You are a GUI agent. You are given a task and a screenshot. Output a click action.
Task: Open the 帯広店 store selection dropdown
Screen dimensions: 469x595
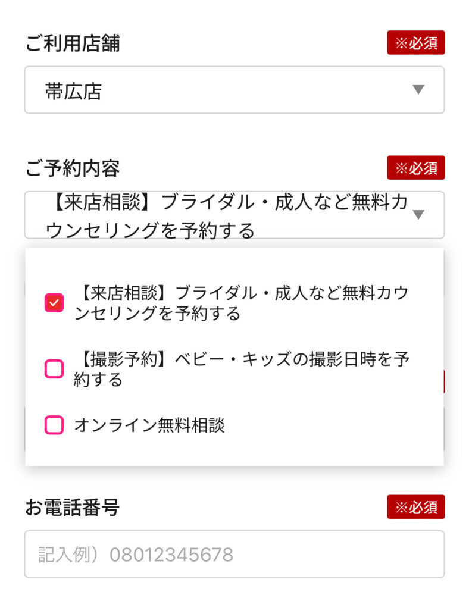click(234, 90)
